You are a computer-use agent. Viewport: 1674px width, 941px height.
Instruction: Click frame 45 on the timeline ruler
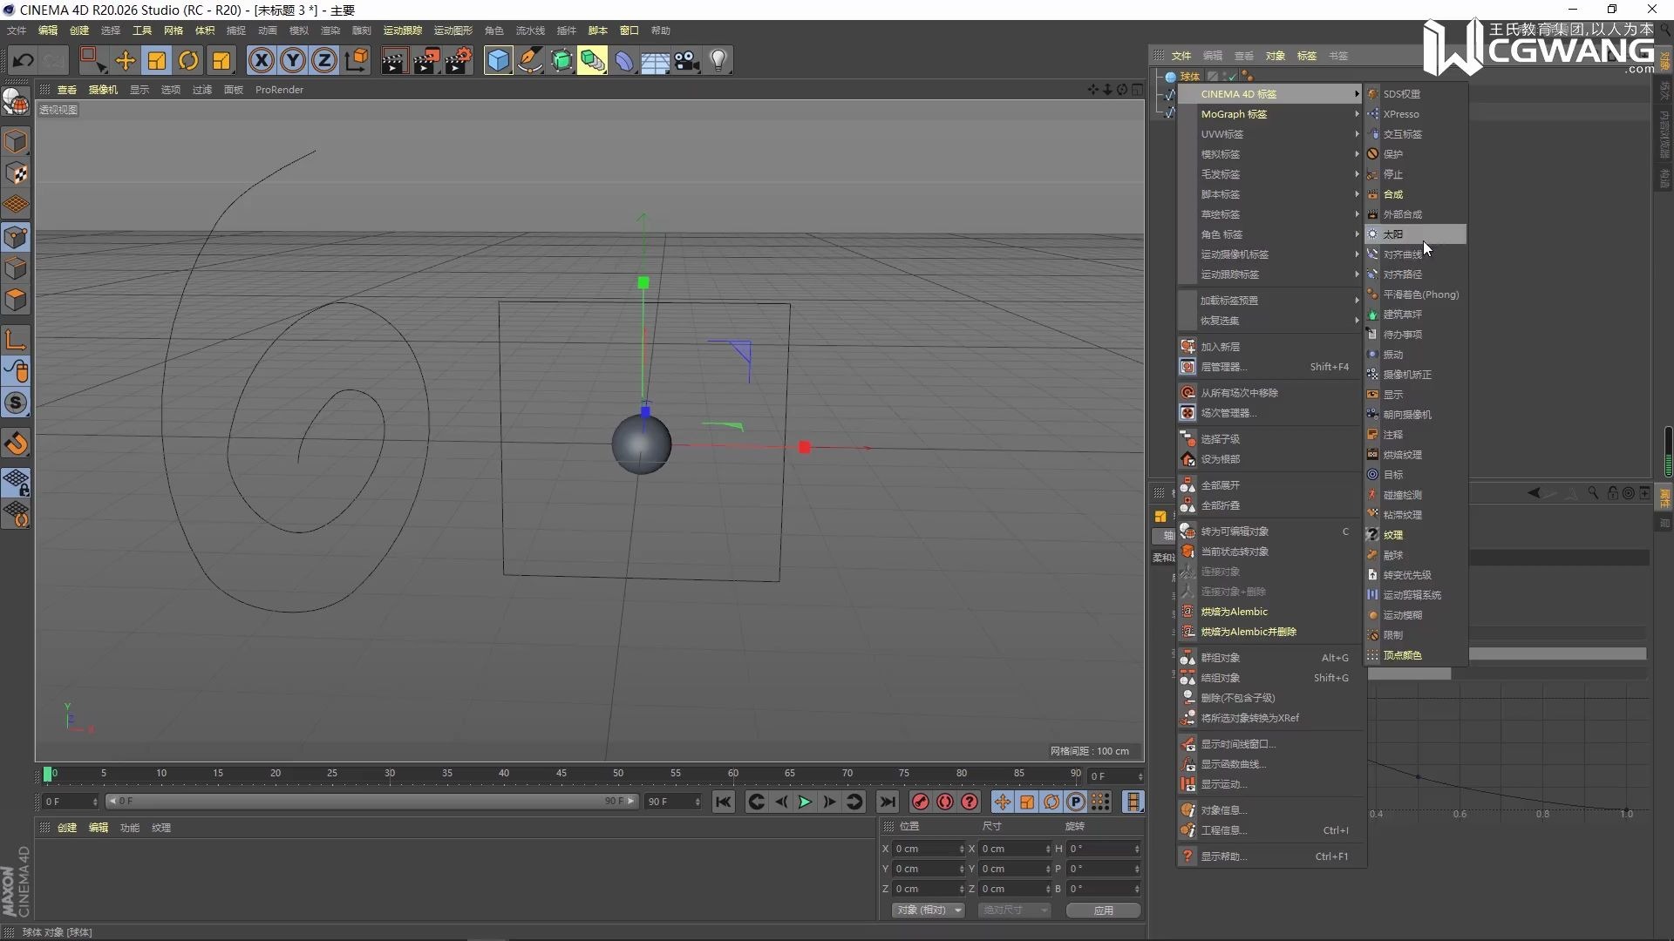(x=561, y=773)
